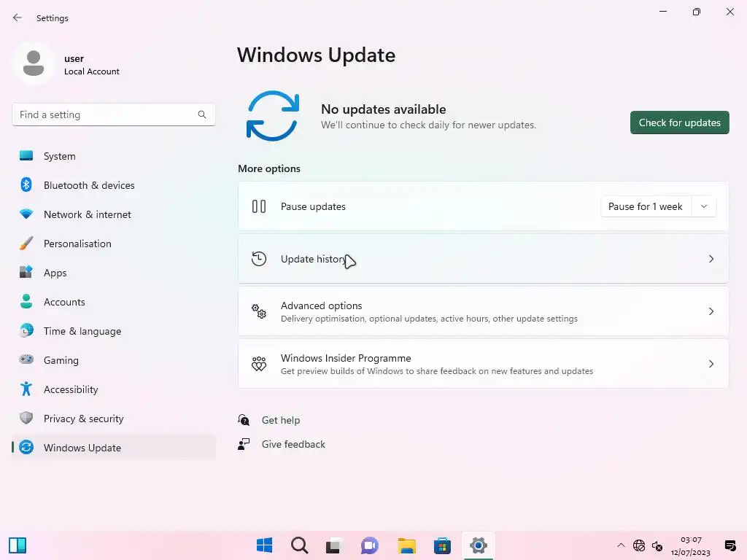Click the Windows Insider Programme title text
Image resolution: width=747 pixels, height=560 pixels.
click(x=346, y=358)
